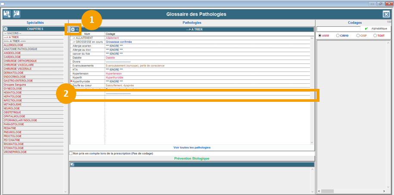This screenshot has width=394, height=195.
Task: Click the plus icon beside CHAPITRES
Action: [x=6, y=29]
